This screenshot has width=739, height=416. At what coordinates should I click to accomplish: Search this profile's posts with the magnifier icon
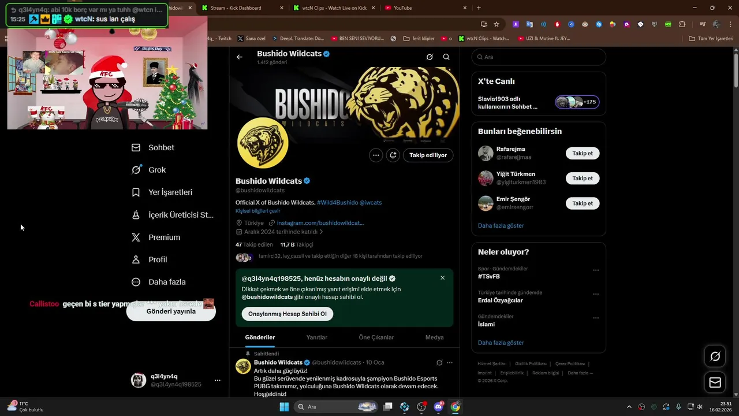(446, 57)
